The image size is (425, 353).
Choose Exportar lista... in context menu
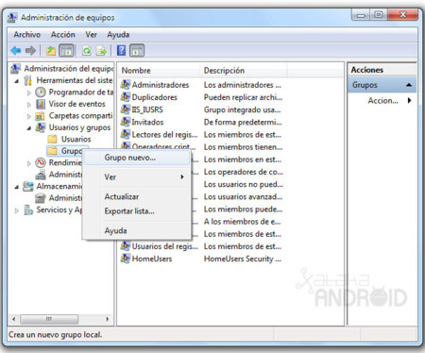[x=137, y=211]
